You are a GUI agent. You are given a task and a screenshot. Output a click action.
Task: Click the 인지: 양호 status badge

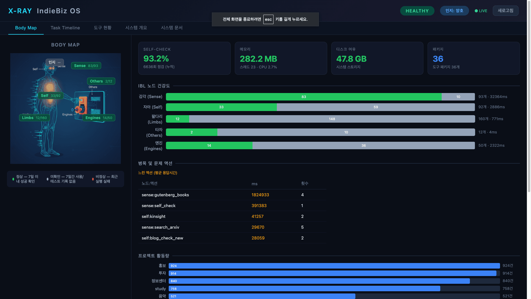point(454,11)
